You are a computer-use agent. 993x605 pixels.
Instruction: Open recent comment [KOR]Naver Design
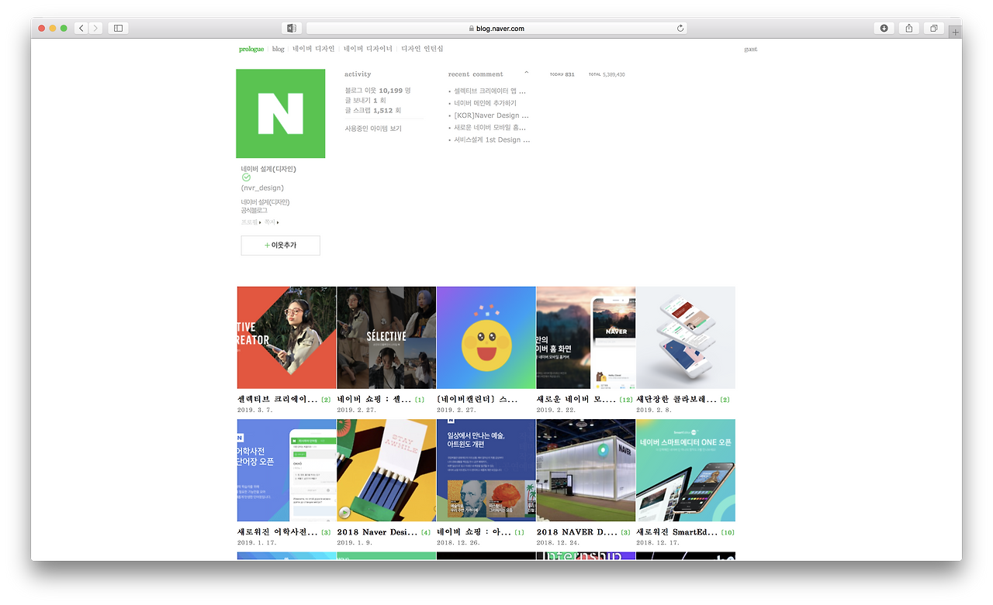[491, 115]
